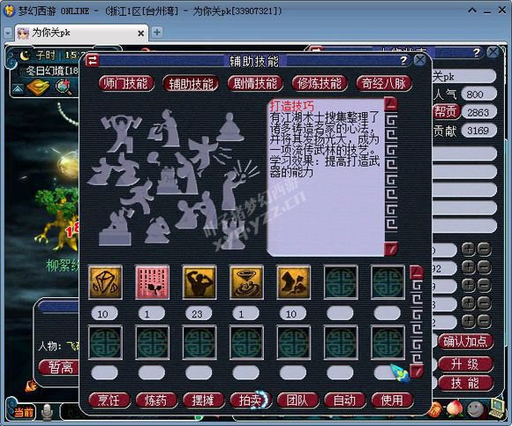Click 确认加点 in the character status panel
The image size is (512, 426).
[465, 341]
